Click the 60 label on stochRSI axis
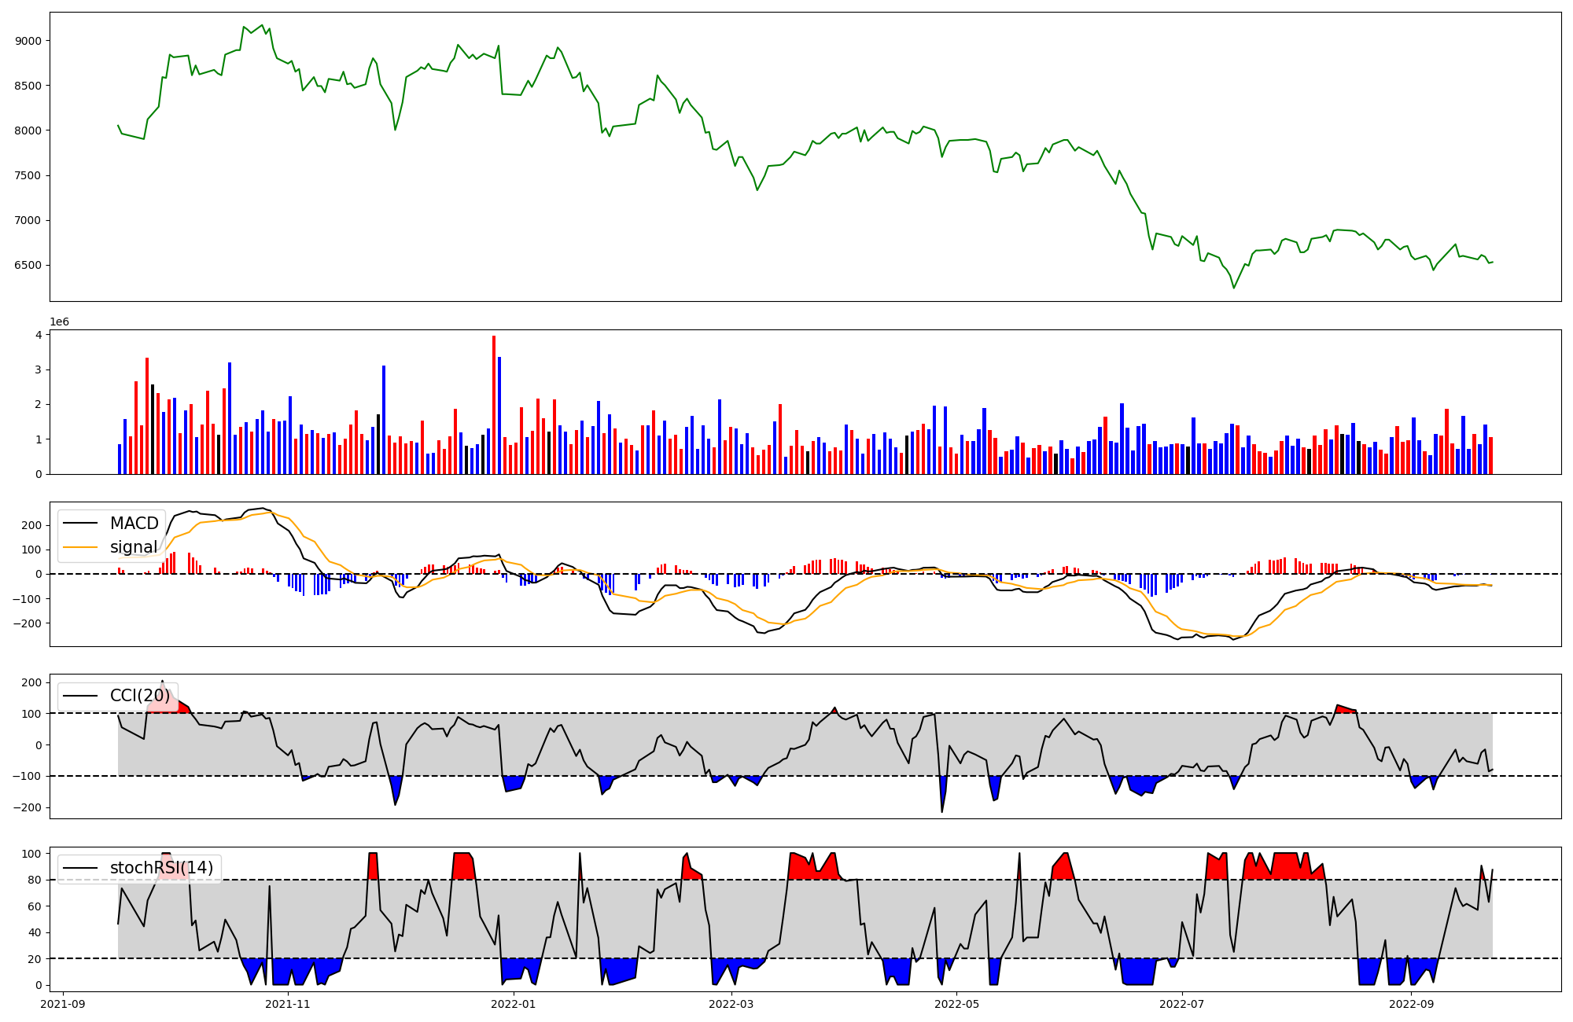This screenshot has height=1022, width=1573. pyautogui.click(x=35, y=906)
